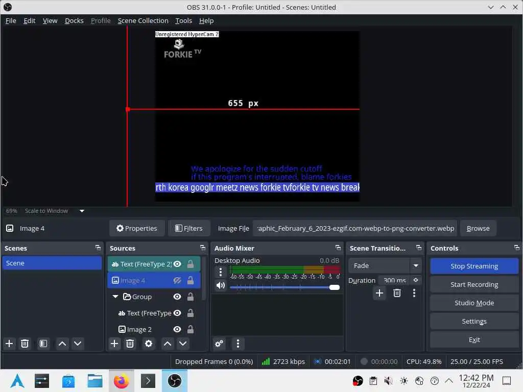Open Audio Mixer bottom options menu dots
The image size is (523, 392).
(x=238, y=344)
